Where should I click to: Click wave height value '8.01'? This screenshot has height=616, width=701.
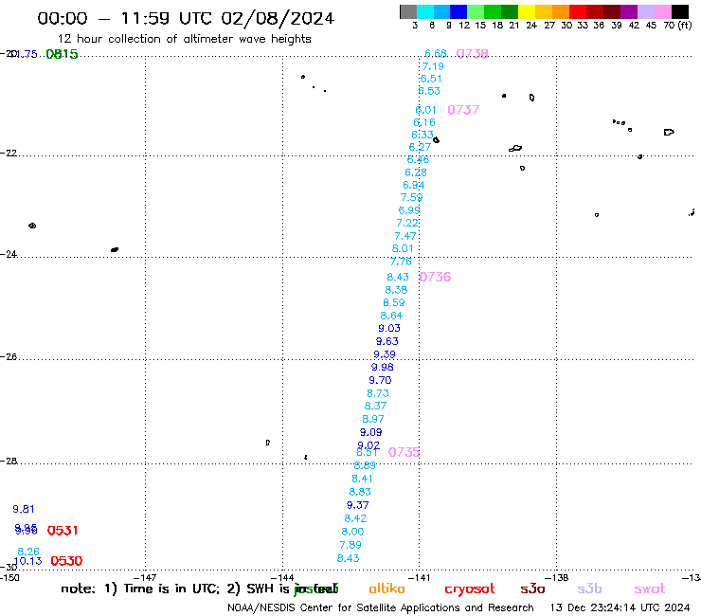[x=403, y=248]
